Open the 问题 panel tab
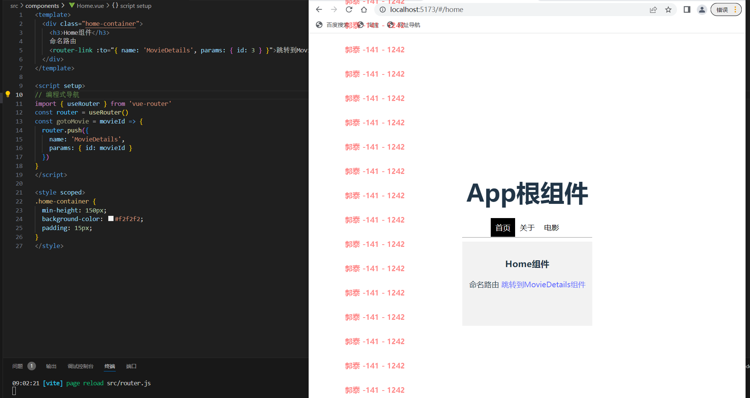 pos(18,366)
